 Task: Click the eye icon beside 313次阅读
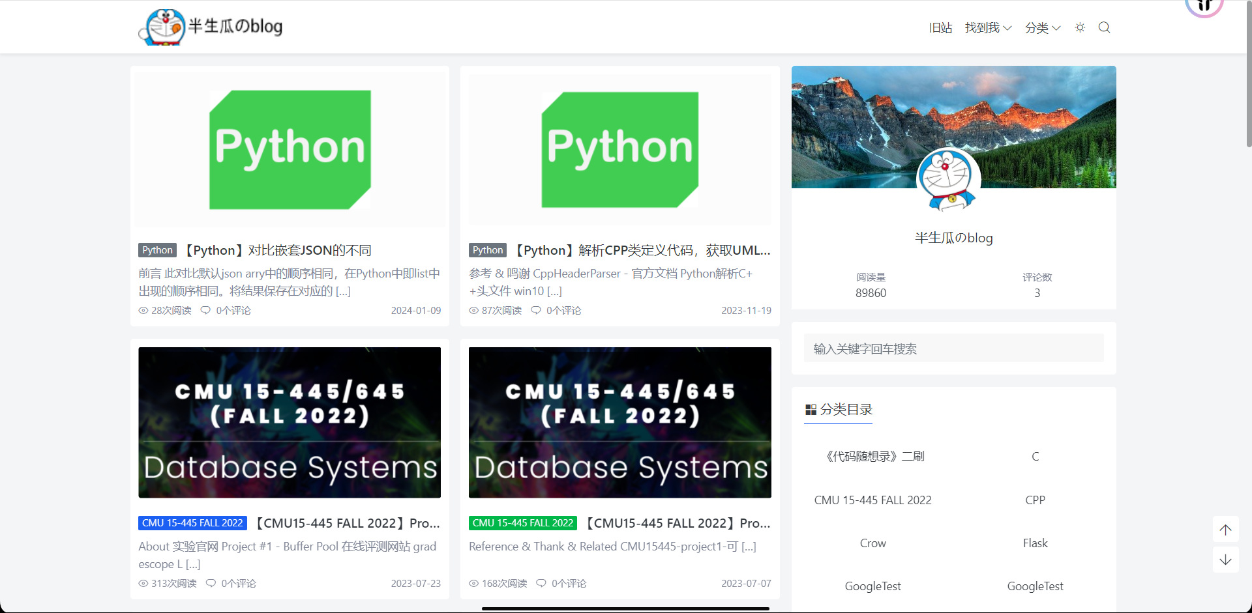[x=143, y=584]
